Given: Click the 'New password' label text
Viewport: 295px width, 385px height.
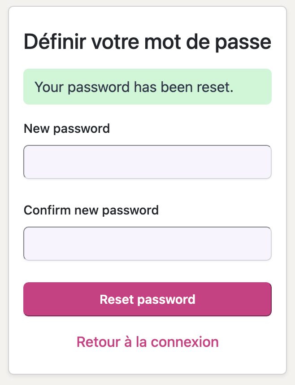Looking at the screenshot, I should 67,129.
